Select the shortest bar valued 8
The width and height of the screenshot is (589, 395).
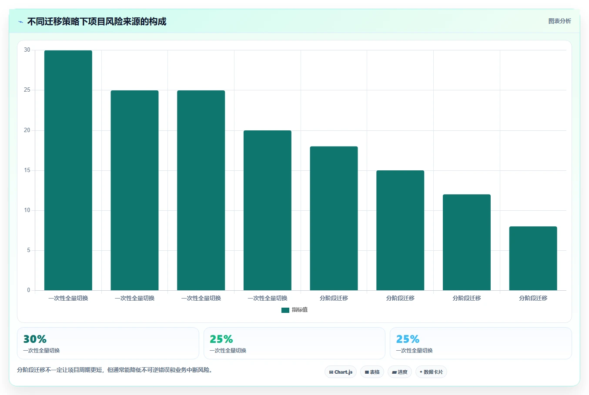click(533, 258)
